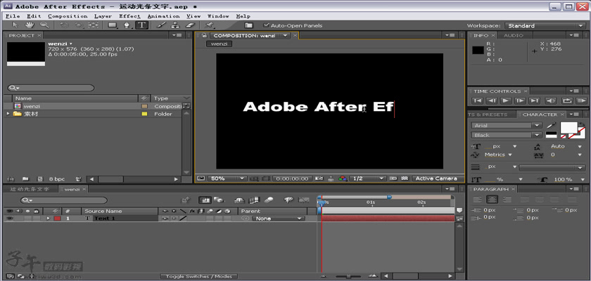Open the Animation menu
The width and height of the screenshot is (591, 281).
[x=163, y=16]
